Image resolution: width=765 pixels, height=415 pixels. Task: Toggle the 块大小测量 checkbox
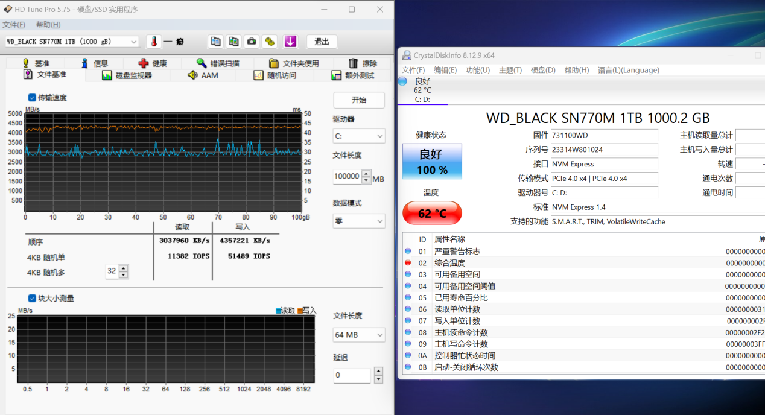pyautogui.click(x=32, y=298)
